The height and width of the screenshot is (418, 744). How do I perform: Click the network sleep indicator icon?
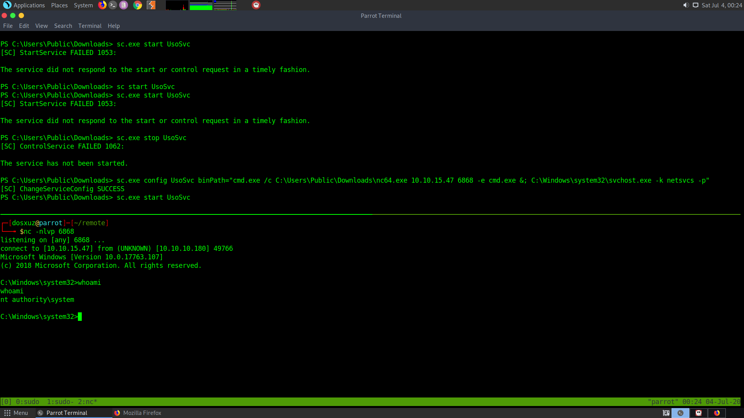(666, 413)
